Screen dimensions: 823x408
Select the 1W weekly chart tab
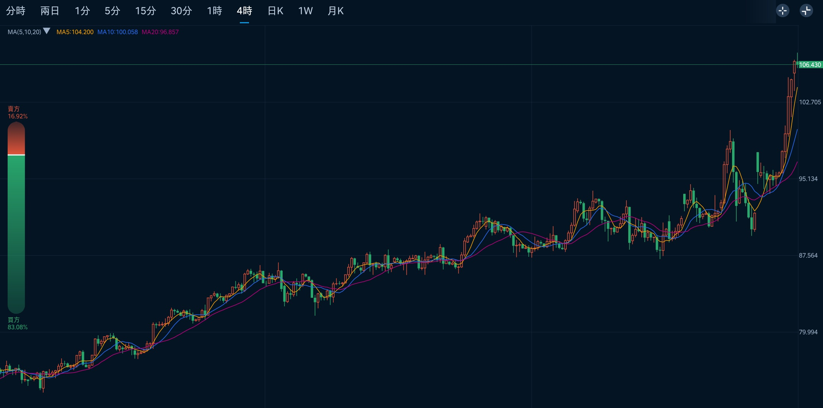tap(306, 11)
